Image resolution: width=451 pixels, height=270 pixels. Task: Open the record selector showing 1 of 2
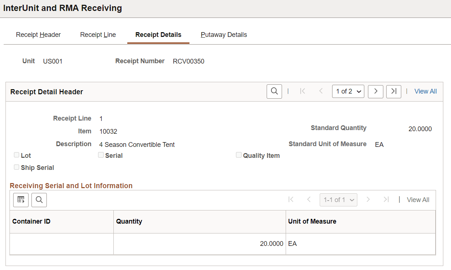(x=348, y=91)
